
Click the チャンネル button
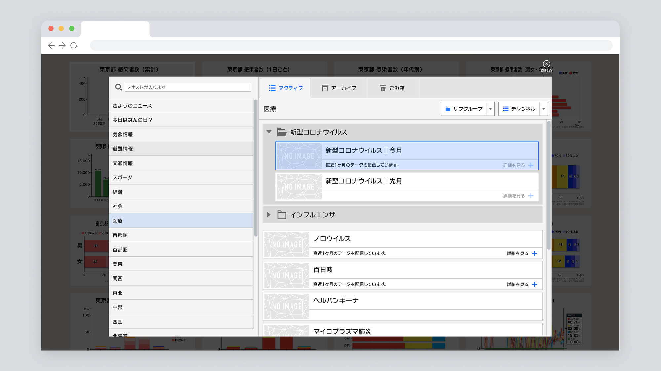click(x=519, y=109)
